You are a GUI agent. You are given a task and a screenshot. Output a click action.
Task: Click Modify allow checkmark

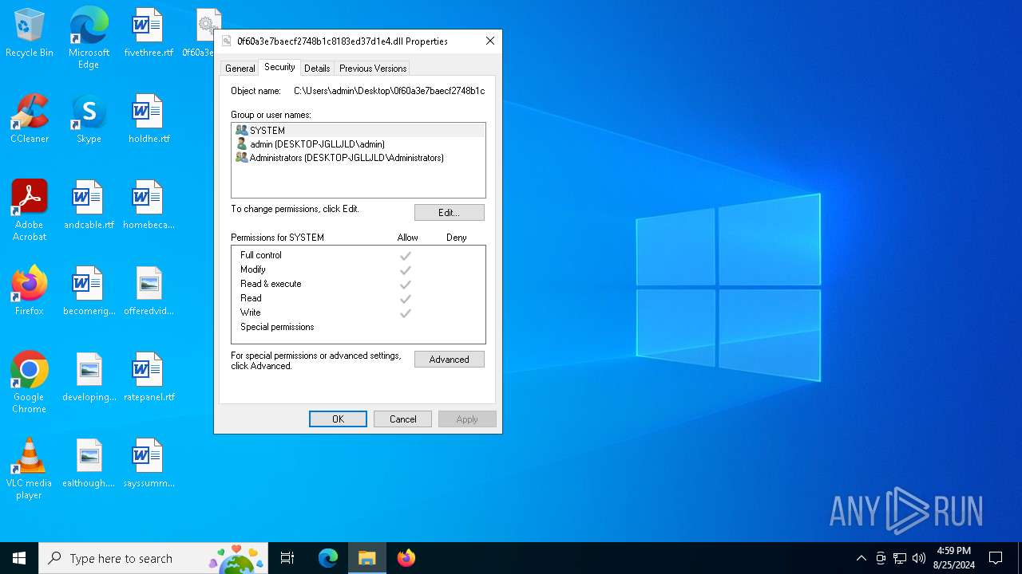[406, 270]
